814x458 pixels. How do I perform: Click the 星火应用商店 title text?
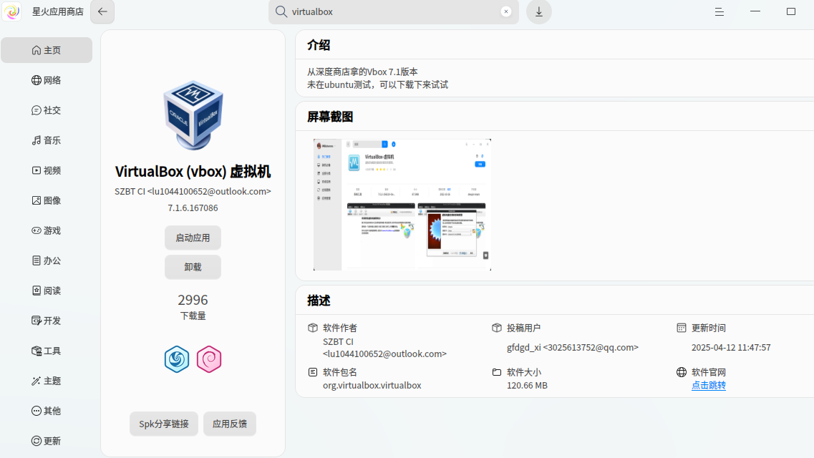click(57, 11)
